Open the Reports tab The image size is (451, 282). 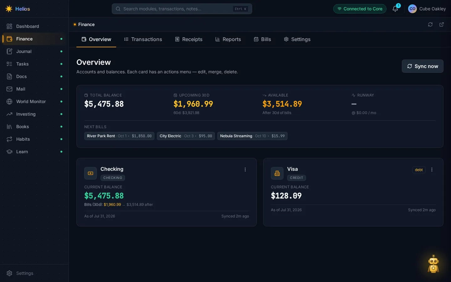[228, 39]
